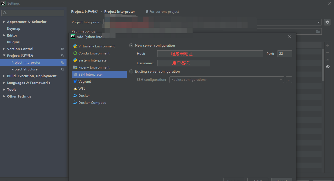Click the Next button in dialog

258,179
